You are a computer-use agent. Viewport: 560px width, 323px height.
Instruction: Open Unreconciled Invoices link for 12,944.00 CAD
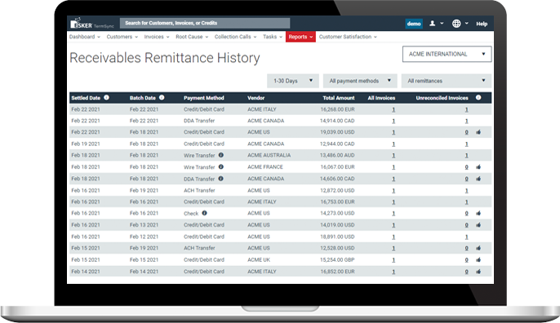click(x=466, y=144)
